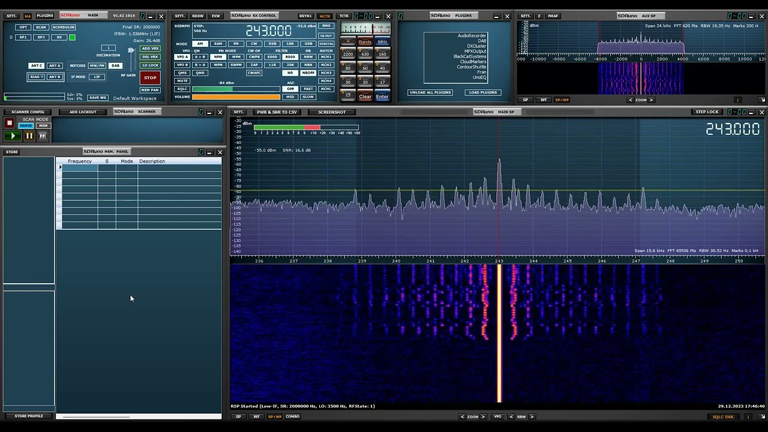
Task: Increase RBW with right arrow
Action: click(532, 416)
